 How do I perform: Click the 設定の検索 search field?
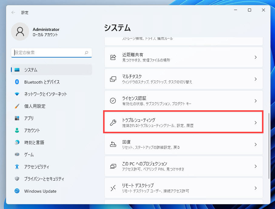coord(49,53)
